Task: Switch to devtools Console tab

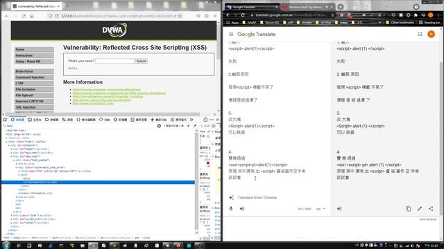Action: [35, 120]
